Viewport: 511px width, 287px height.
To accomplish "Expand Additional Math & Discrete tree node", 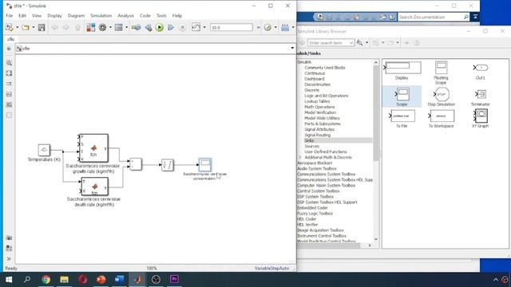I will point(300,157).
